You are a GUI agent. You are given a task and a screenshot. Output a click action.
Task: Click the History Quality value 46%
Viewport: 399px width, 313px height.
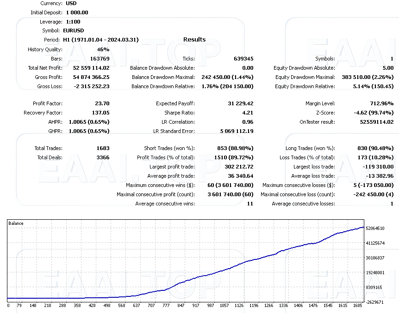(103, 49)
